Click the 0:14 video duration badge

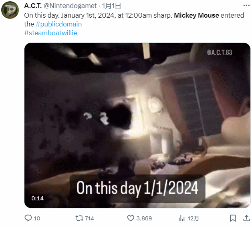(x=37, y=198)
